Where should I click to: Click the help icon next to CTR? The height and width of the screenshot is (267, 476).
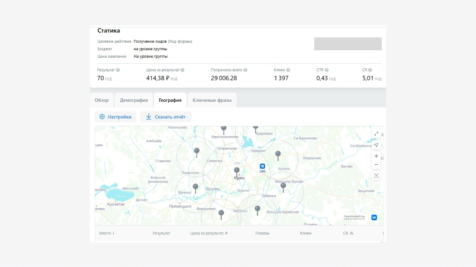(x=327, y=70)
